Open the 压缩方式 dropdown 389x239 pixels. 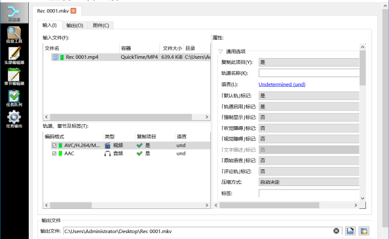pos(309,182)
